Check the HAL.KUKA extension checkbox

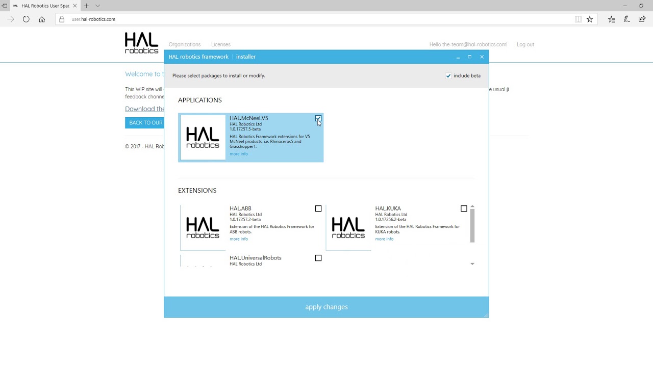[x=464, y=209]
